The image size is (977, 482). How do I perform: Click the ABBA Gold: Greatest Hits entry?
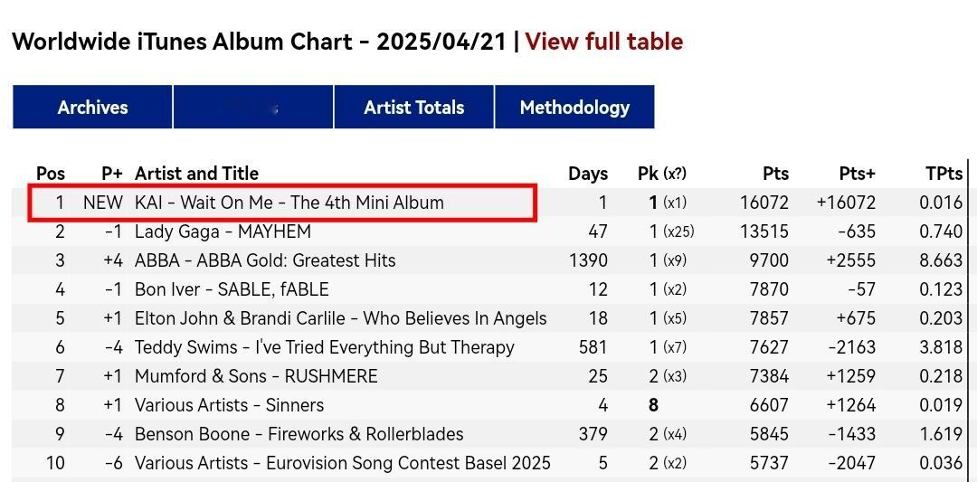point(265,260)
